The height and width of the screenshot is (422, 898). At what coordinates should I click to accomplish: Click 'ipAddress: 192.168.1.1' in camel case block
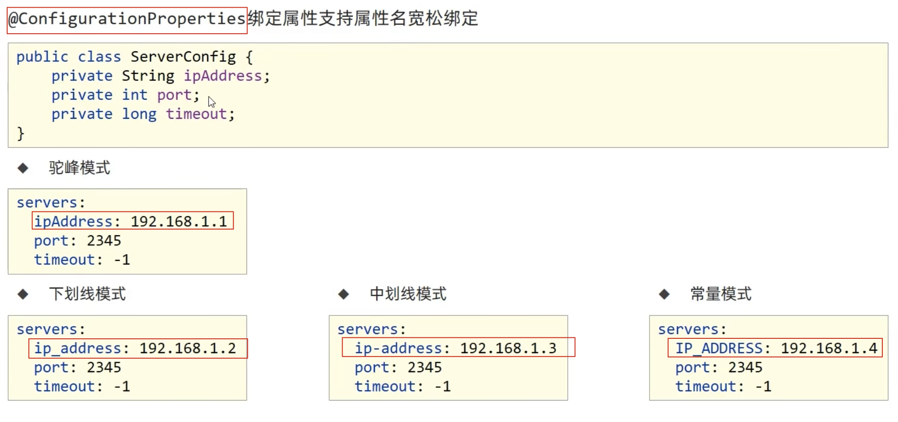pyautogui.click(x=131, y=221)
